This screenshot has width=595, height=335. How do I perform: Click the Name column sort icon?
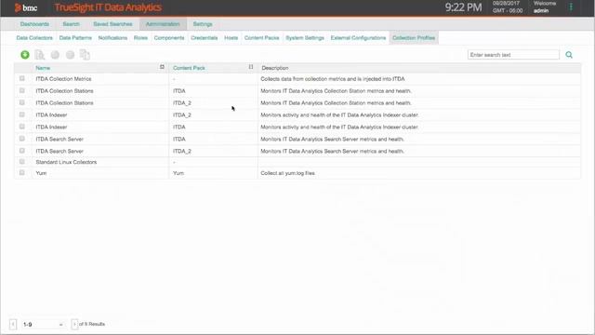162,67
